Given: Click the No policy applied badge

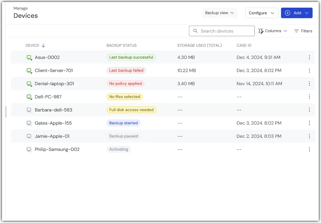Looking at the screenshot, I should [x=125, y=84].
